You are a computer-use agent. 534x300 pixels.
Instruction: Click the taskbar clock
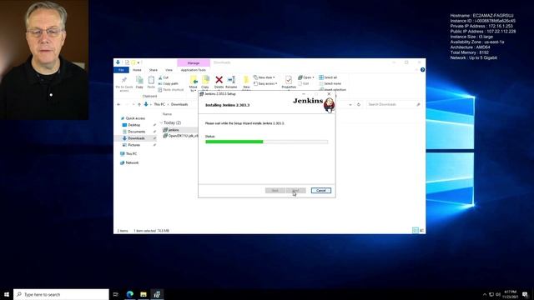pyautogui.click(x=510, y=294)
